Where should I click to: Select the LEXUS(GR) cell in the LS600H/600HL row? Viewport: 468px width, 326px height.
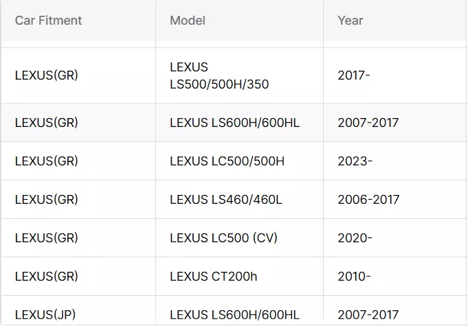pyautogui.click(x=47, y=123)
